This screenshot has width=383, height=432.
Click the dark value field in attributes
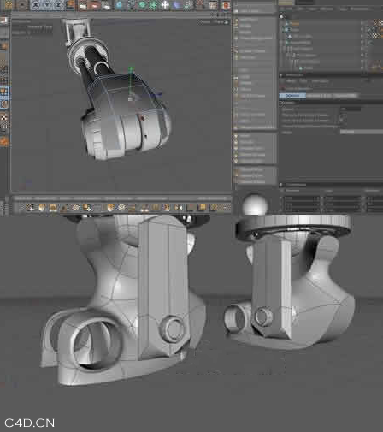coord(350,109)
